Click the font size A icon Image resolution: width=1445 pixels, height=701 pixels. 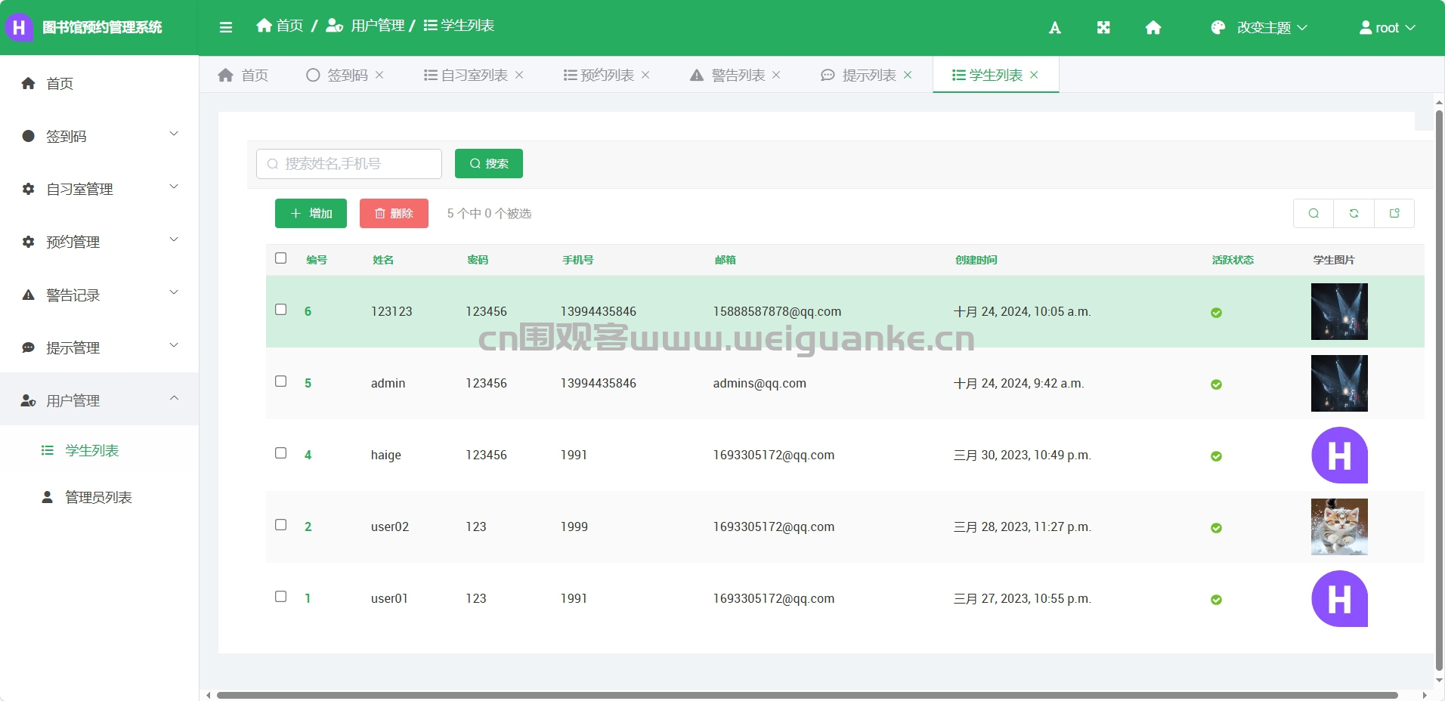pos(1055,28)
